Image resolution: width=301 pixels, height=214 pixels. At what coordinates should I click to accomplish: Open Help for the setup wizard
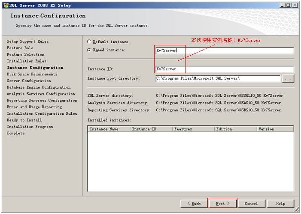(280, 204)
